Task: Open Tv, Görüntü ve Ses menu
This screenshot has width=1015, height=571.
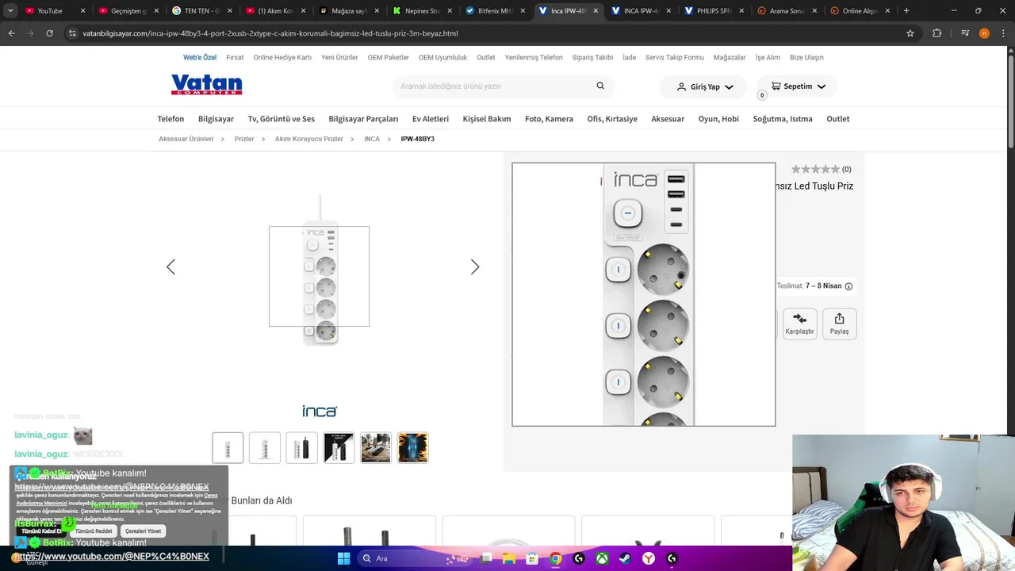Action: pyautogui.click(x=282, y=119)
